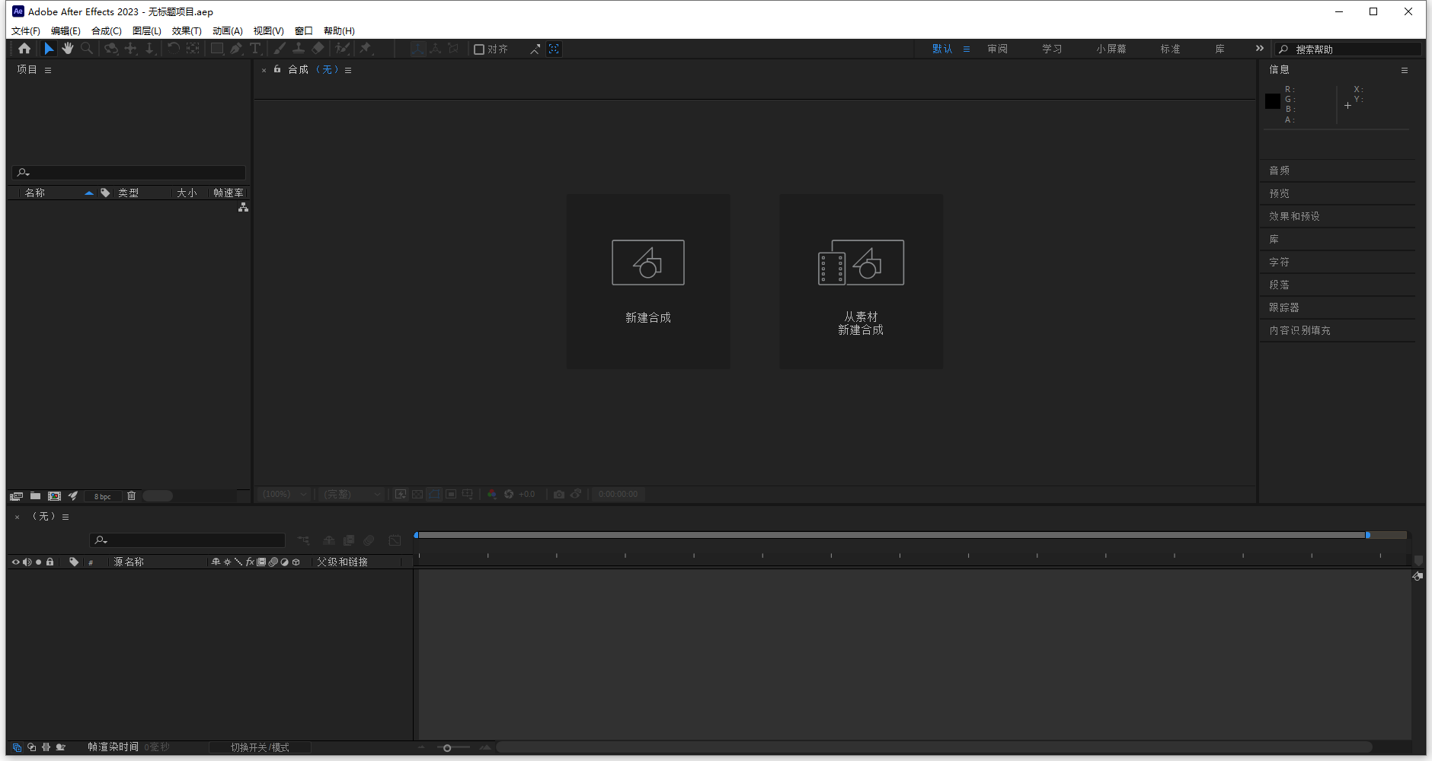Open the 动画(A) menu
1432x761 pixels.
tap(228, 31)
